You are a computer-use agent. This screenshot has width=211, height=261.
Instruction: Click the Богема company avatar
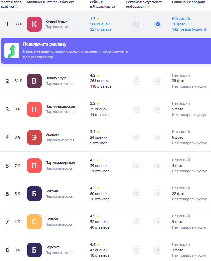coord(34,194)
